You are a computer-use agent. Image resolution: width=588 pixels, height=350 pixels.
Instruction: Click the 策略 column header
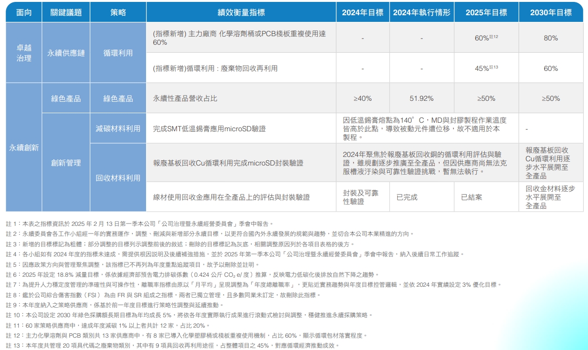[118, 12]
